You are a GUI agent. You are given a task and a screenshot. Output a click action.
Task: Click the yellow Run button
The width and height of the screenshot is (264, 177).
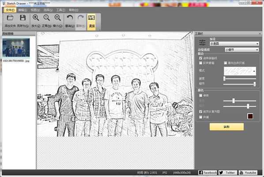point(226,127)
